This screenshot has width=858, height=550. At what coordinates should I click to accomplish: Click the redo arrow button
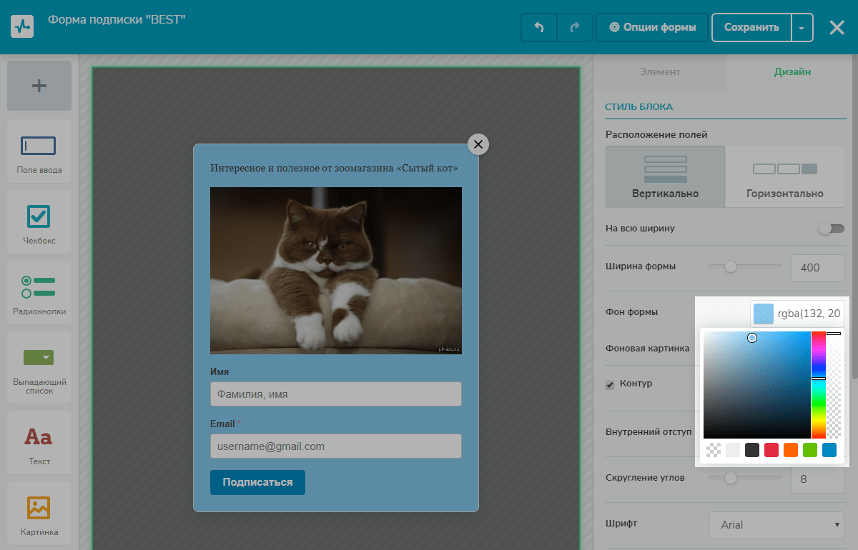(575, 28)
